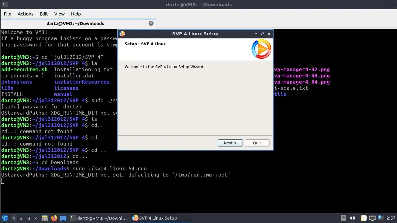Click 'InstallationLog.txt' in terminal listing

[83, 69]
